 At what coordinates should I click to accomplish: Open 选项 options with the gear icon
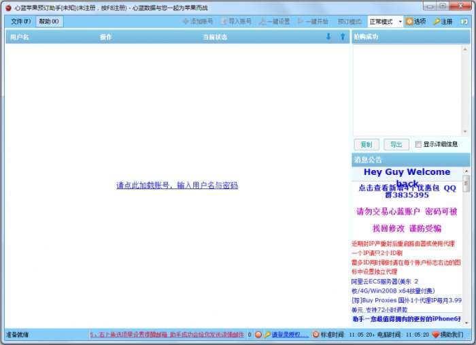[x=416, y=22]
